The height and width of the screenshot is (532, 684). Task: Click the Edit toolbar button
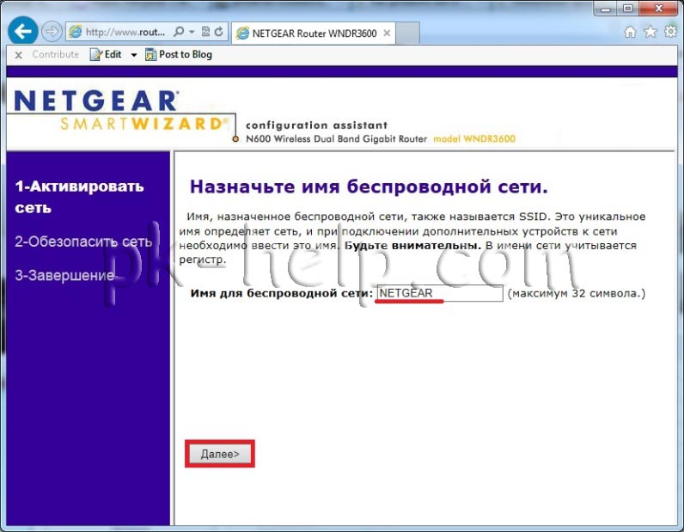[x=106, y=54]
